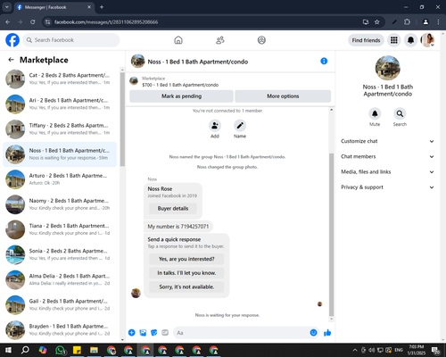The image size is (446, 357).
Task: Open the emoji picker
Action: (313, 333)
